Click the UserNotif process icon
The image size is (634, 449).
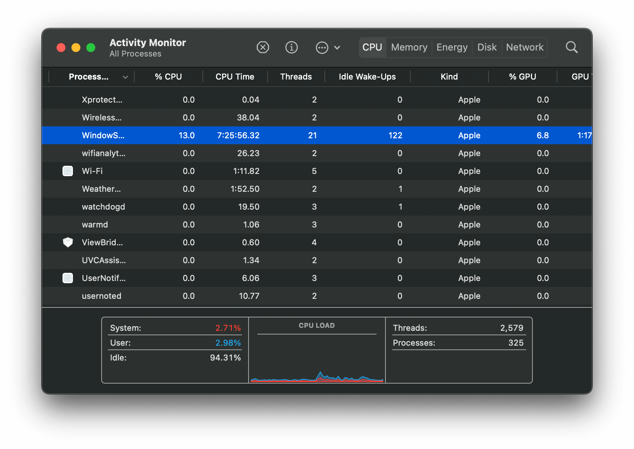coord(68,278)
